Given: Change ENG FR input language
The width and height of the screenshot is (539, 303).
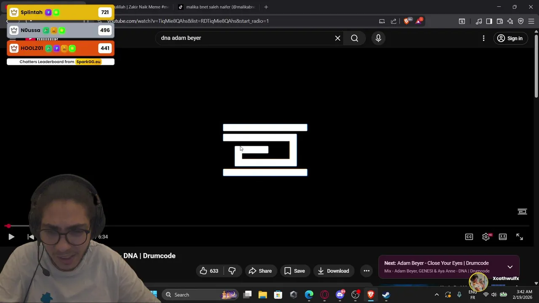Looking at the screenshot, I should 472,295.
